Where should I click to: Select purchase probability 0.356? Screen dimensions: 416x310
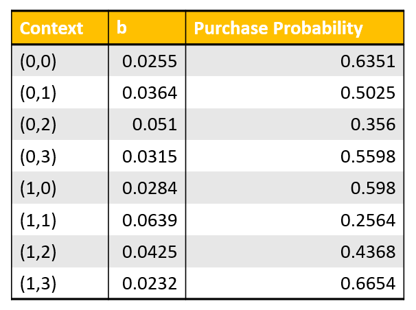(373, 125)
